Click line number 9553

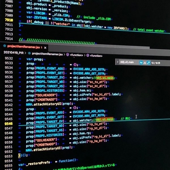click(8, 156)
